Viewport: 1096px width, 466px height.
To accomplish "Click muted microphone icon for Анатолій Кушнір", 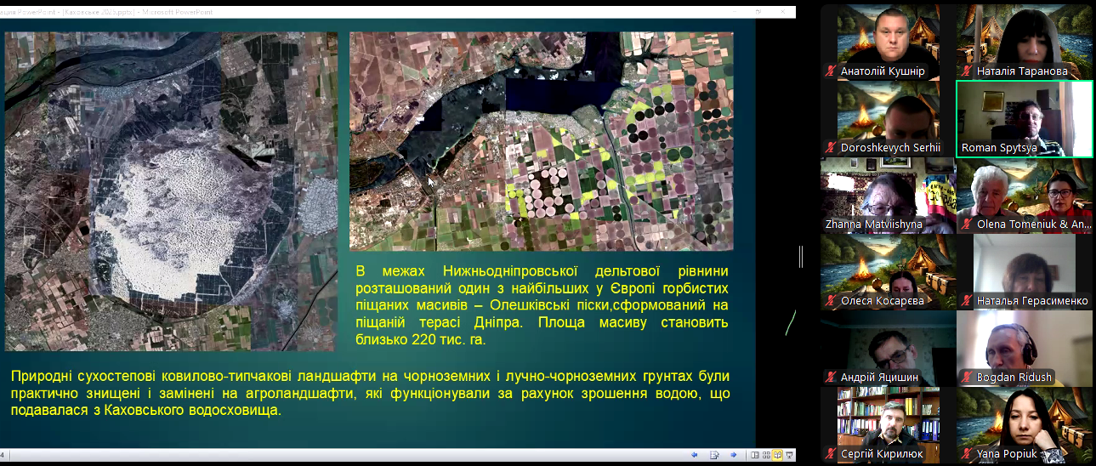I will (831, 71).
